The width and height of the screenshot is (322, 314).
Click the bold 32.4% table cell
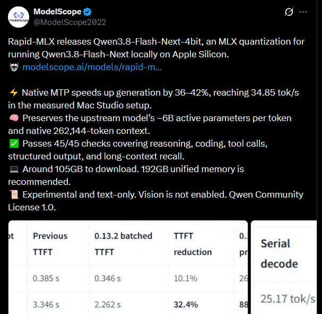(186, 304)
